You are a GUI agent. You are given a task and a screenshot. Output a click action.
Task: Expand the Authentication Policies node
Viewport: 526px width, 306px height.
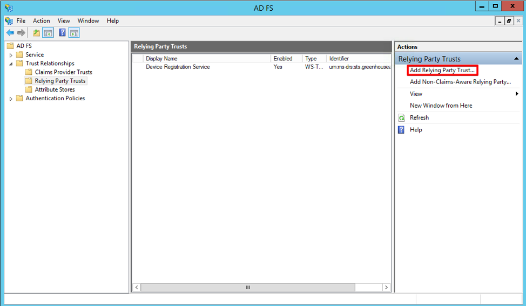(11, 99)
